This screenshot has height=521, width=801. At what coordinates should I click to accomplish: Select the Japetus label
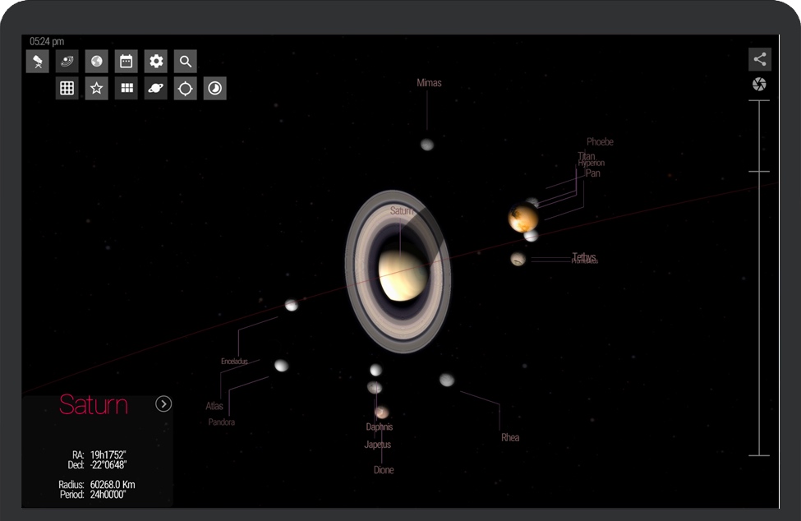coord(378,445)
